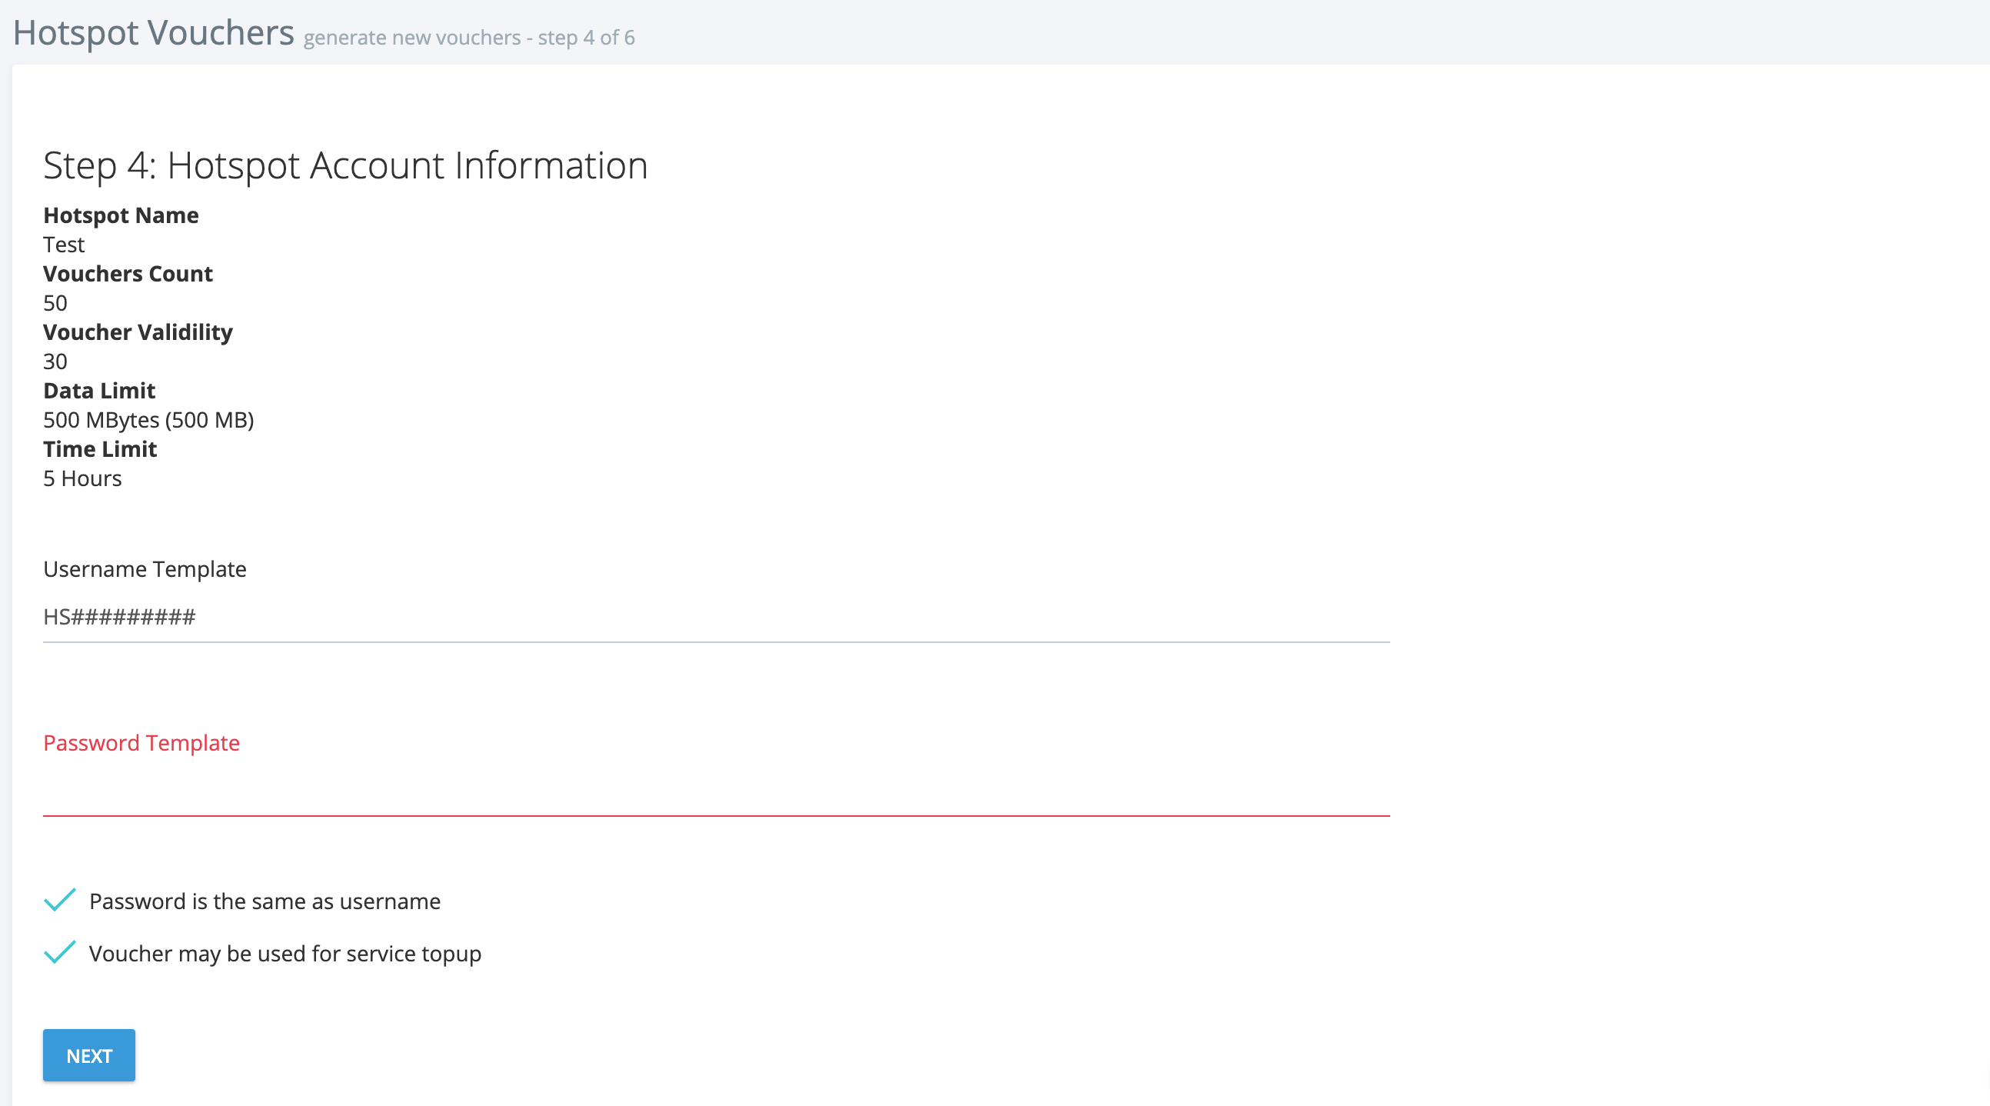Click the Vouchers Count label

(128, 274)
